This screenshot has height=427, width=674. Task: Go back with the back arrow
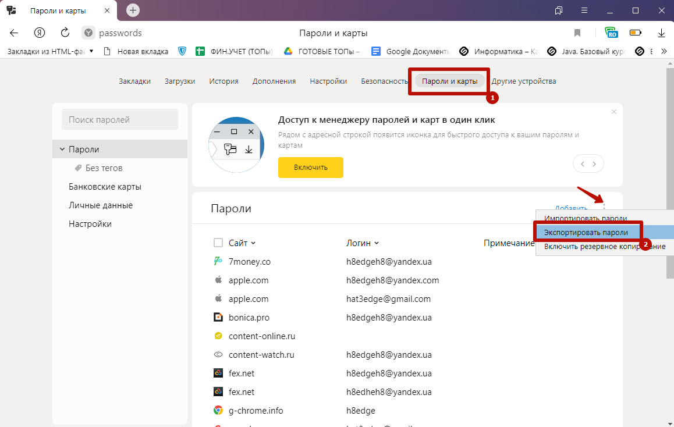[14, 33]
